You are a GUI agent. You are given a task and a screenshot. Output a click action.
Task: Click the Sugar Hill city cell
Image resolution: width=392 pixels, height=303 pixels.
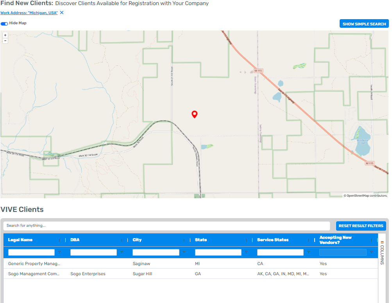142,274
